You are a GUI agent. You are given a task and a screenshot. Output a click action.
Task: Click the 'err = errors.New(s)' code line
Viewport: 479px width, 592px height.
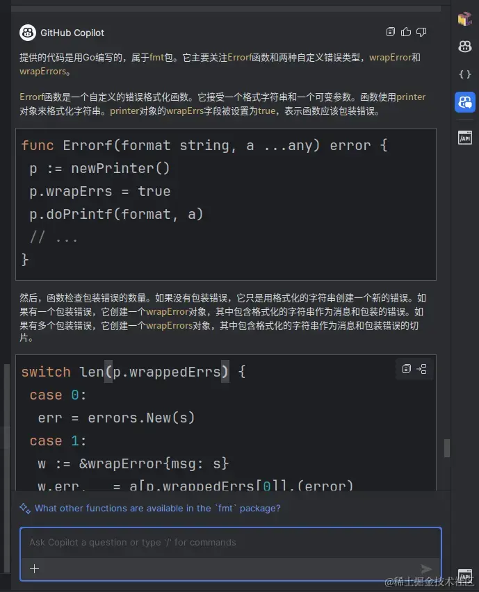click(116, 418)
